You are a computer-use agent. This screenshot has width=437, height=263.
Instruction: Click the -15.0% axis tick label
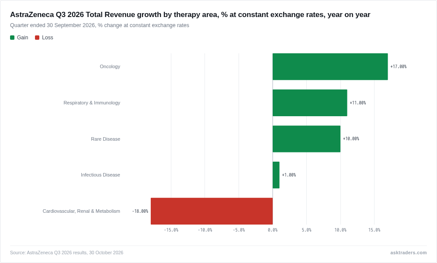point(171,230)
